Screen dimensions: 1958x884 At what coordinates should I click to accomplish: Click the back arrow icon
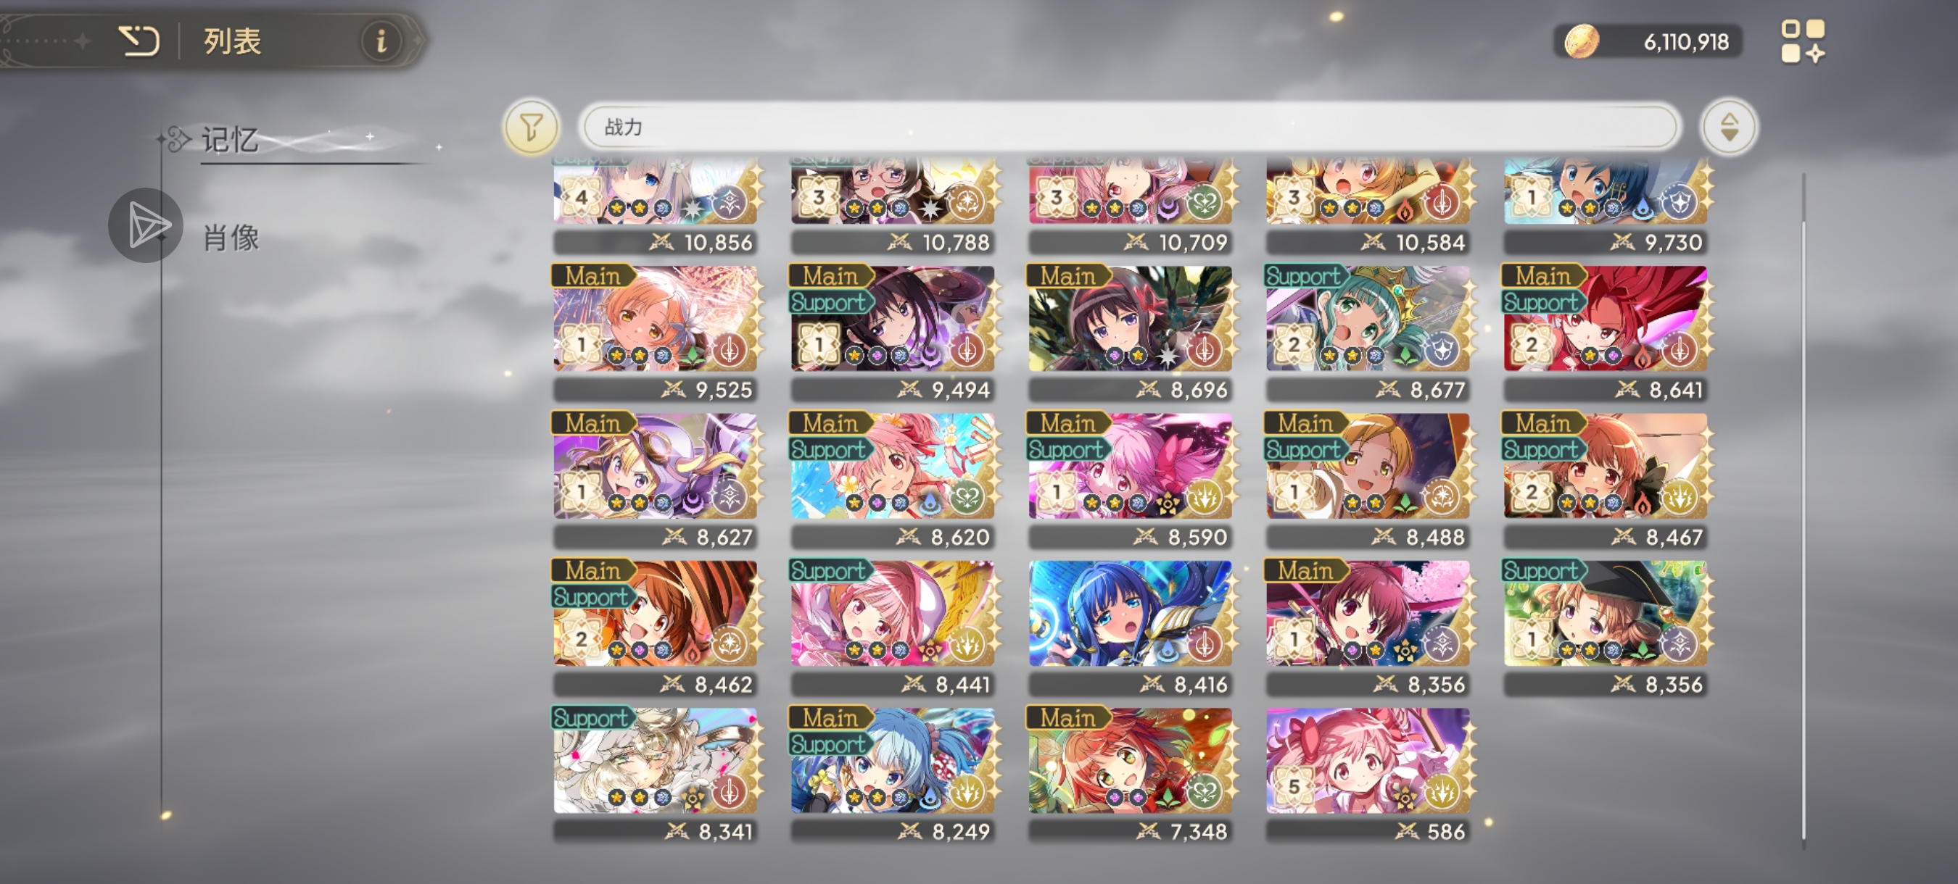(x=139, y=41)
